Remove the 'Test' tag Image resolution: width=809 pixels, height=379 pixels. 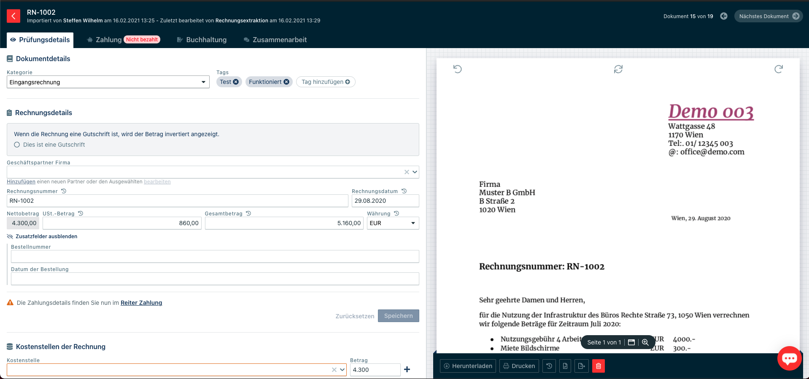coord(236,82)
